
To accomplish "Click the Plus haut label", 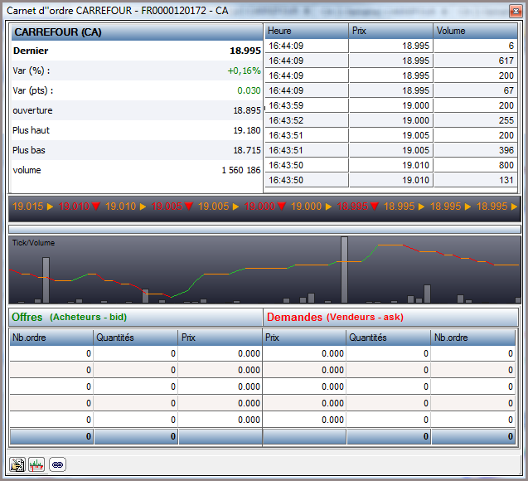I will point(31,130).
